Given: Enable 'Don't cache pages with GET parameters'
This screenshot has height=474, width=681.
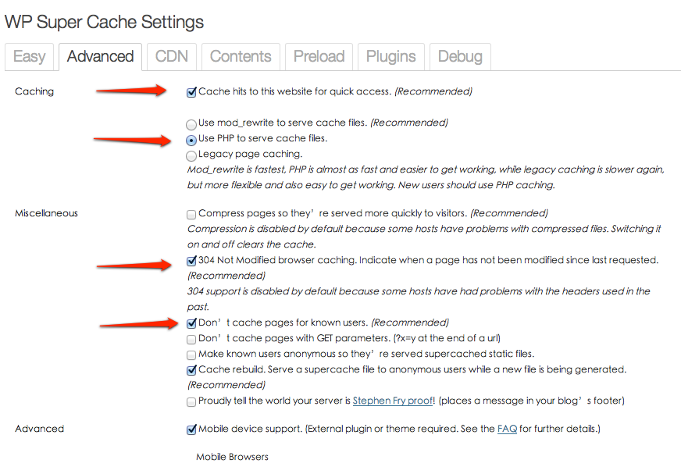Looking at the screenshot, I should tap(191, 340).
